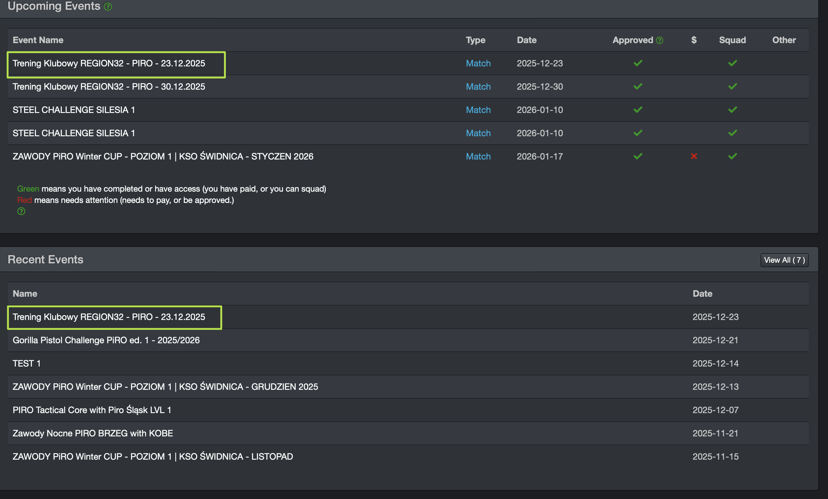The height and width of the screenshot is (499, 828).
Task: Select Gorilla Pistol Challenge PiRO recent event
Action: click(x=106, y=340)
